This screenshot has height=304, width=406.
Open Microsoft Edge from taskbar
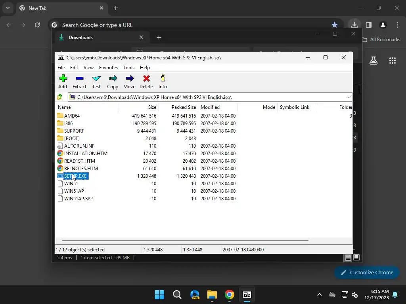tap(195, 294)
